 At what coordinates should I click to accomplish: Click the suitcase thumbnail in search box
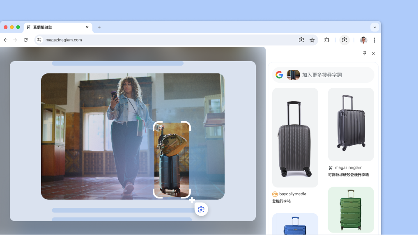tap(293, 75)
